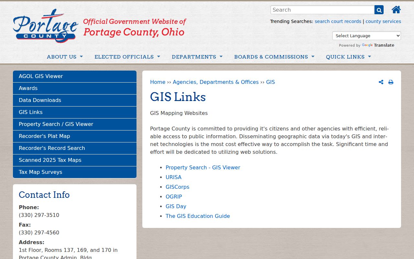Click the search magnifier button

click(379, 10)
